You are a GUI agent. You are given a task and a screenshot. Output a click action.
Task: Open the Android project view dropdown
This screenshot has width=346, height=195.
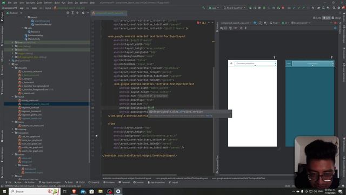click(14, 13)
